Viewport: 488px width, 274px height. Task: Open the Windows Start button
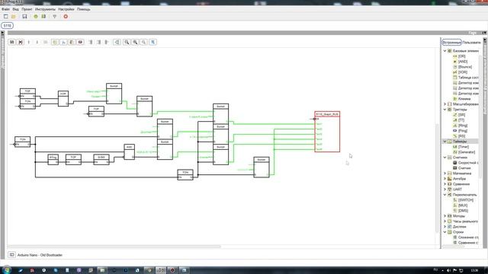pos(7,270)
